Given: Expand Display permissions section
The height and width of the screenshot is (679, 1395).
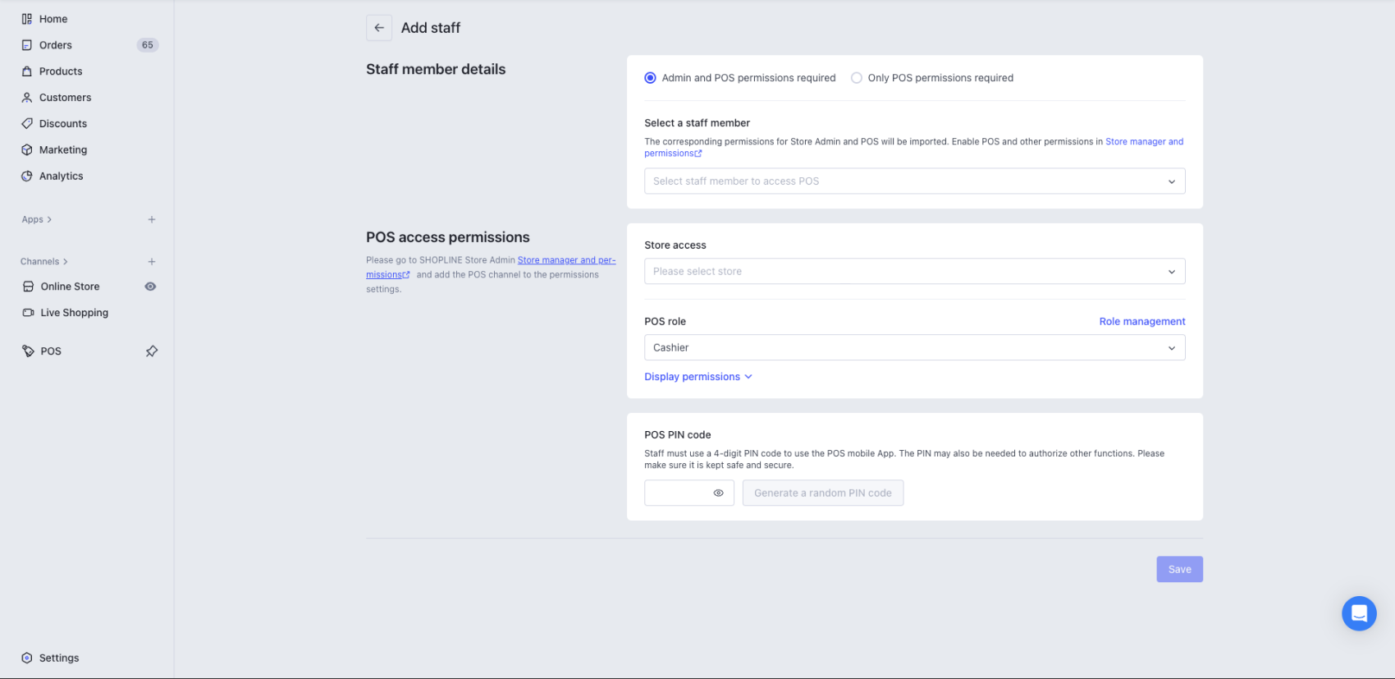Looking at the screenshot, I should [x=697, y=377].
